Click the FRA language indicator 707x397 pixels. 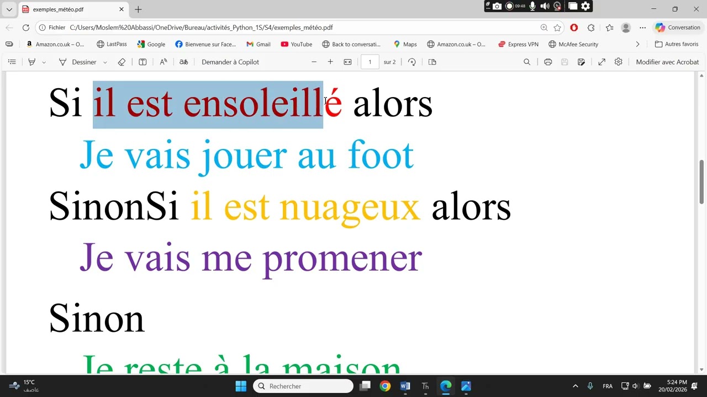click(608, 386)
